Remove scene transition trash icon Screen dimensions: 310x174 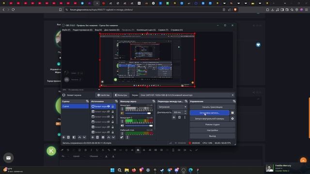click(x=179, y=117)
